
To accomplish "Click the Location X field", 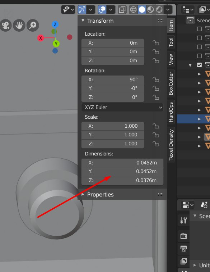I will pyautogui.click(x=113, y=43).
